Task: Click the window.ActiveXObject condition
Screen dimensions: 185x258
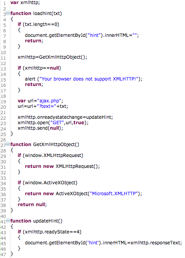Action: point(50,182)
